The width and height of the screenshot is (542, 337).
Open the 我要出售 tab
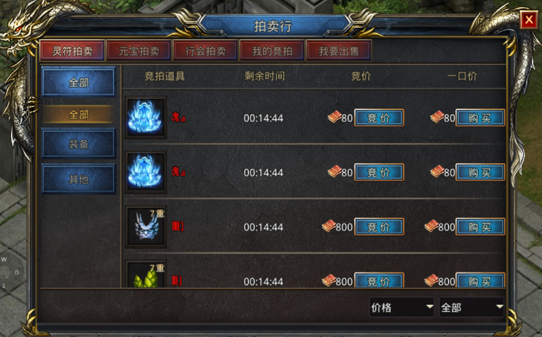tap(338, 51)
